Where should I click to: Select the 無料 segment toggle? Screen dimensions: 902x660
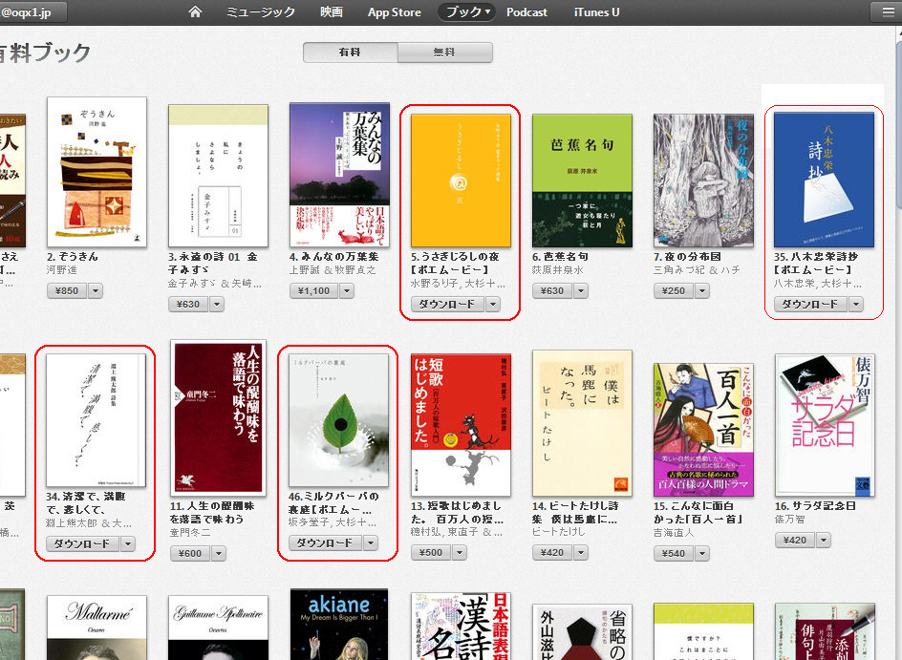point(444,53)
